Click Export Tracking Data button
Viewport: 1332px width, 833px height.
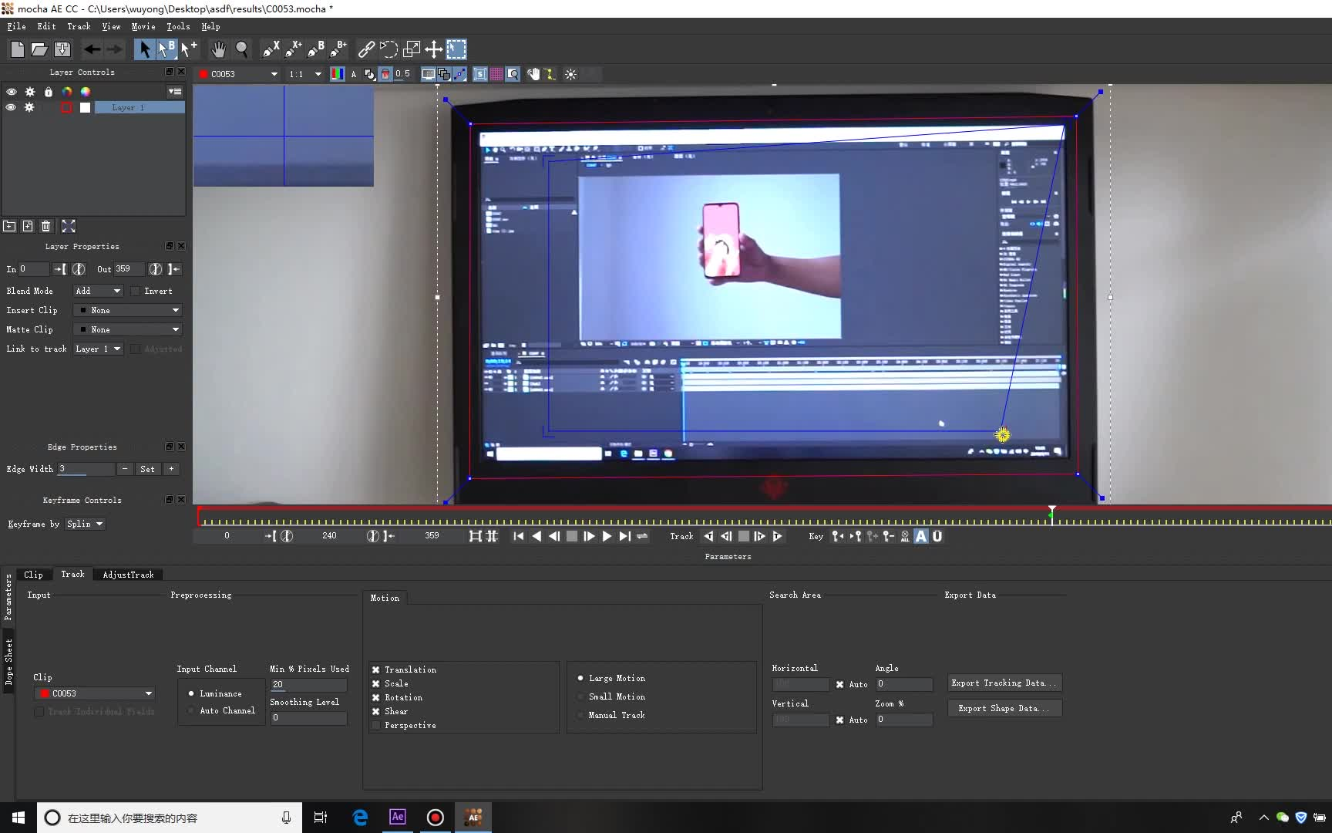[1004, 683]
